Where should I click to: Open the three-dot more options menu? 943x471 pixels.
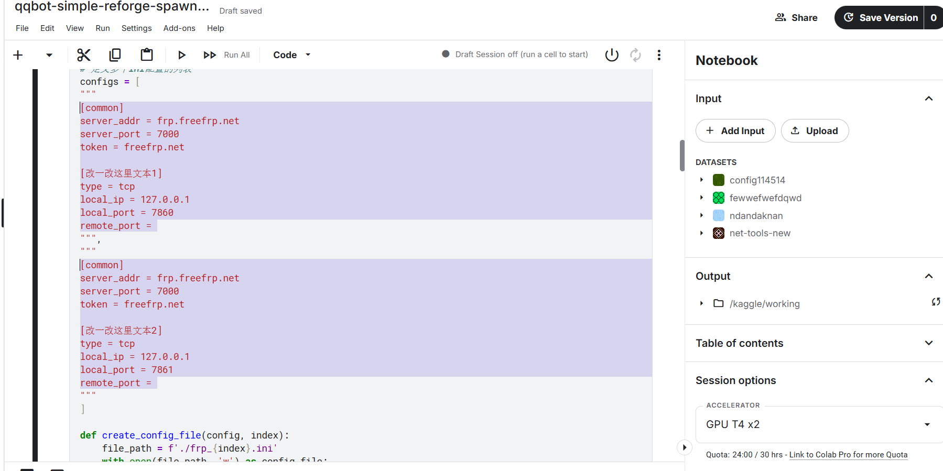[x=659, y=55]
